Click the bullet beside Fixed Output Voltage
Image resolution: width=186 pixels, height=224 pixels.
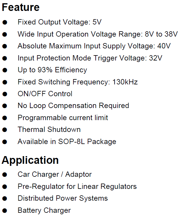click(5, 22)
